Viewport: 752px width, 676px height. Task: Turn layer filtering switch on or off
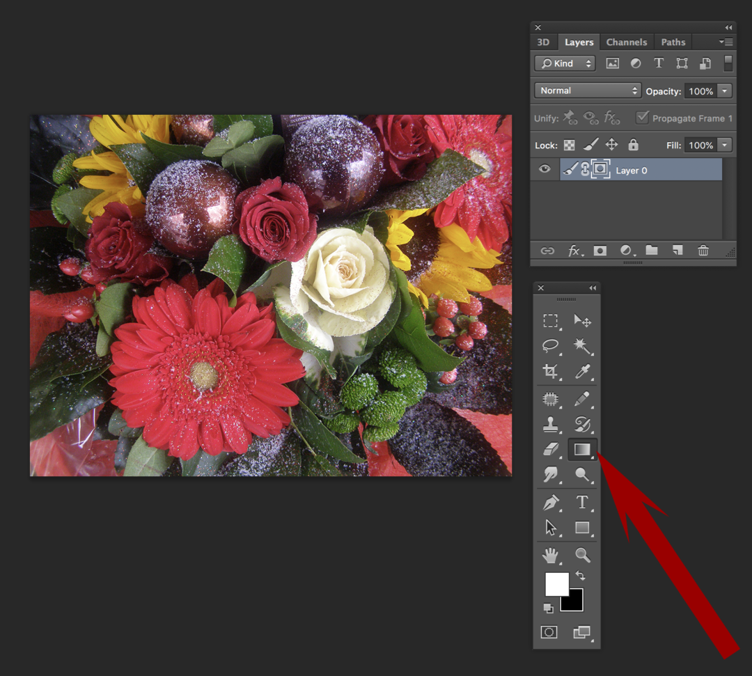(x=728, y=63)
